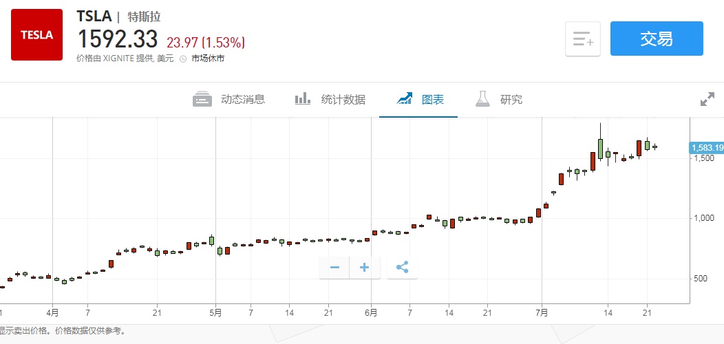Click the price disclaimer text at bottom
The height and width of the screenshot is (344, 724).
[63, 331]
